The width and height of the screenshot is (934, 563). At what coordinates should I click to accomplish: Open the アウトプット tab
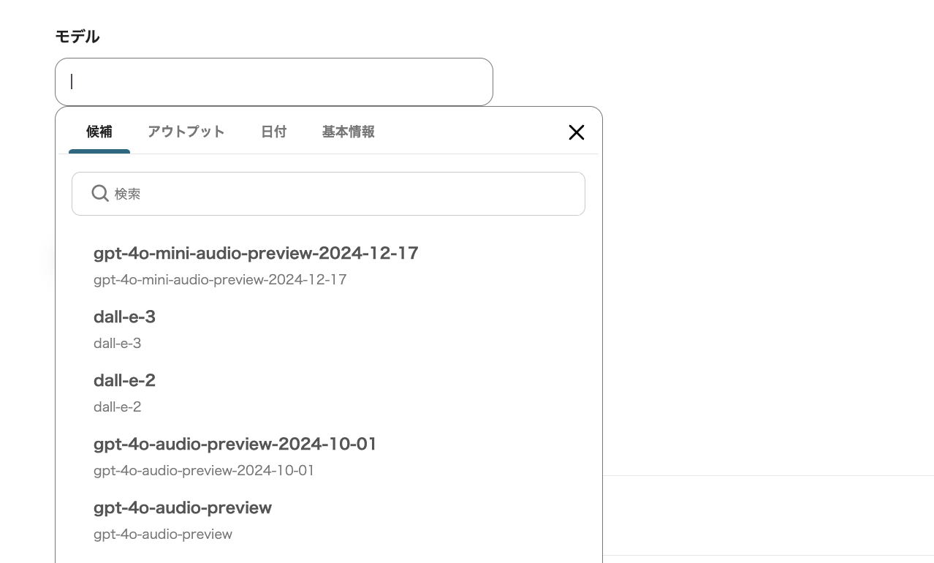click(186, 132)
